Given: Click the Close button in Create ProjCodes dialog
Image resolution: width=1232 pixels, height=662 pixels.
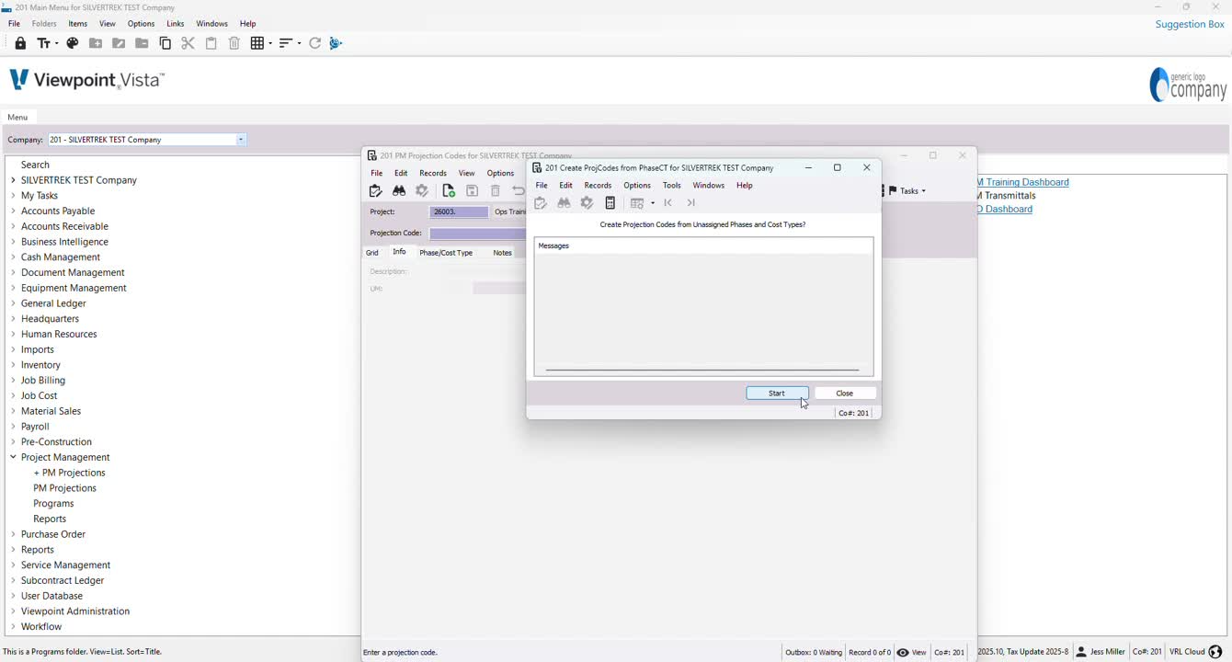Looking at the screenshot, I should [x=845, y=394].
